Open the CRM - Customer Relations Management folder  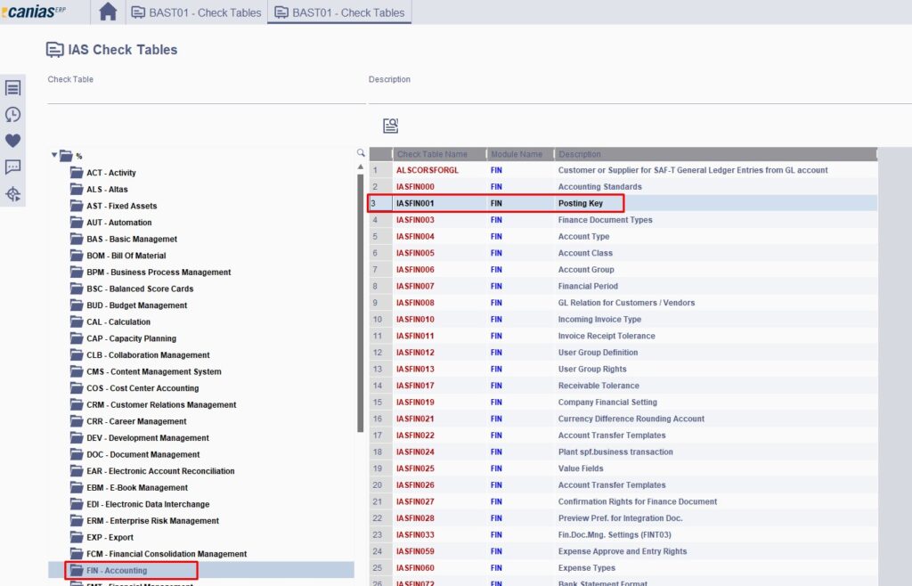click(160, 404)
